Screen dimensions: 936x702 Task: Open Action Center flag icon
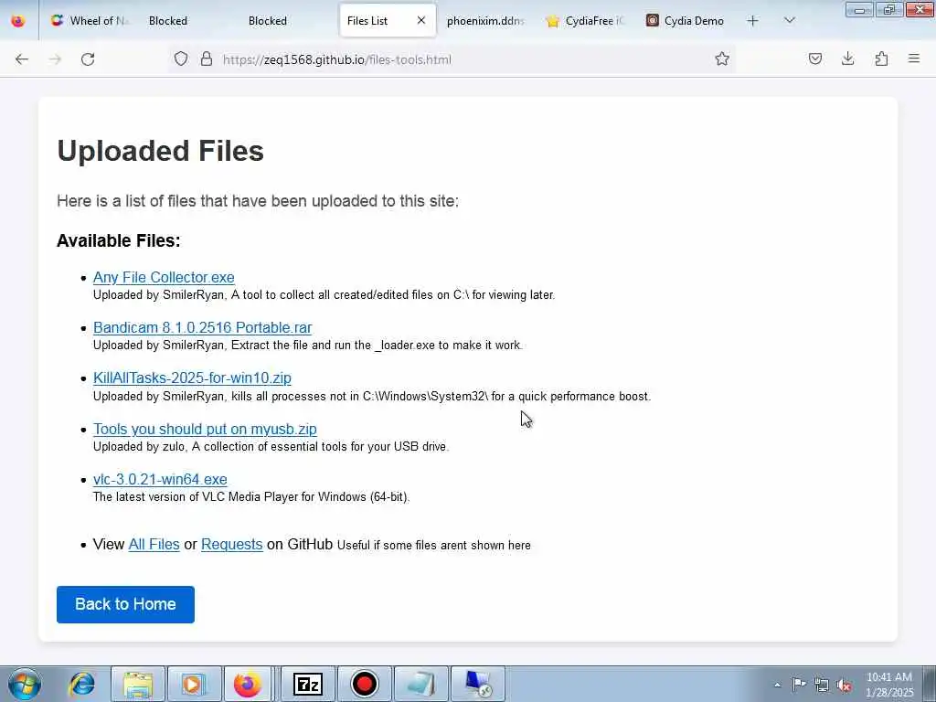point(799,685)
